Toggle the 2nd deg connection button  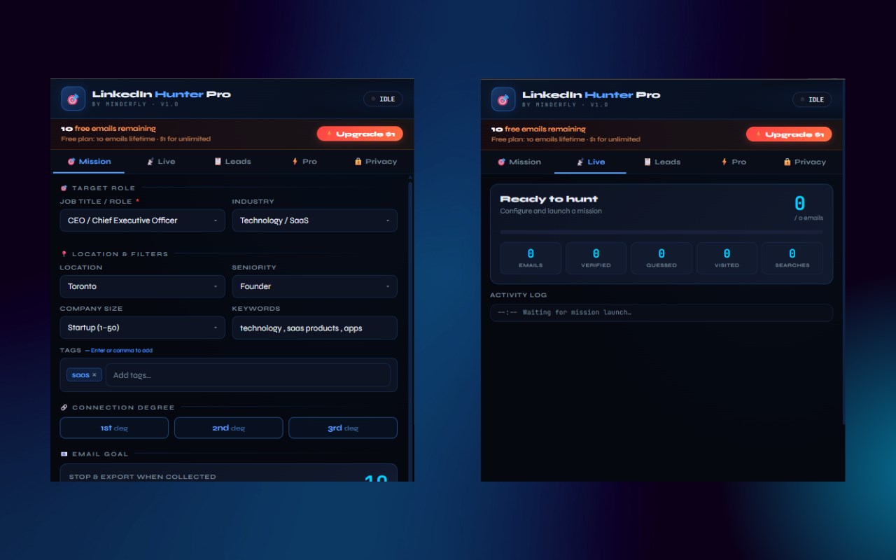click(228, 428)
